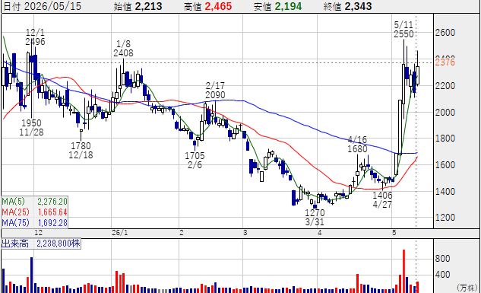Click the 5/11 peak annotation 2550
This screenshot has width=481, height=293.
pos(403,33)
